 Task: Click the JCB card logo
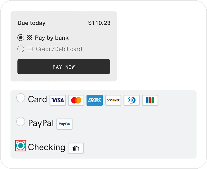point(150,100)
